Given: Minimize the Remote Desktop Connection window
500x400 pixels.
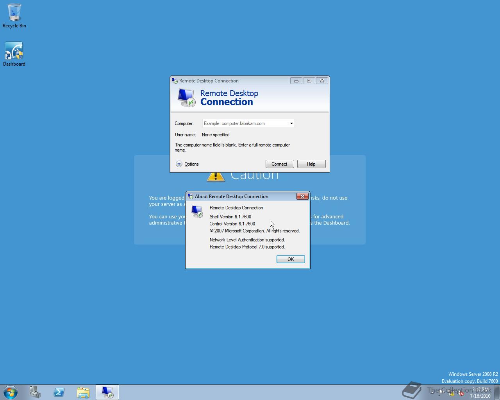Looking at the screenshot, I should click(x=296, y=81).
